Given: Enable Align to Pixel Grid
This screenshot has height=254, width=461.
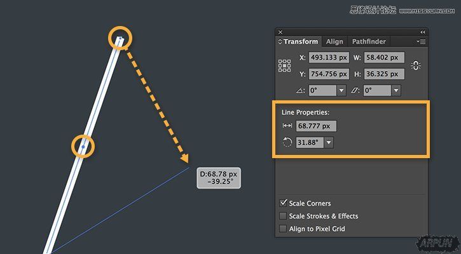Looking at the screenshot, I should coord(283,229).
